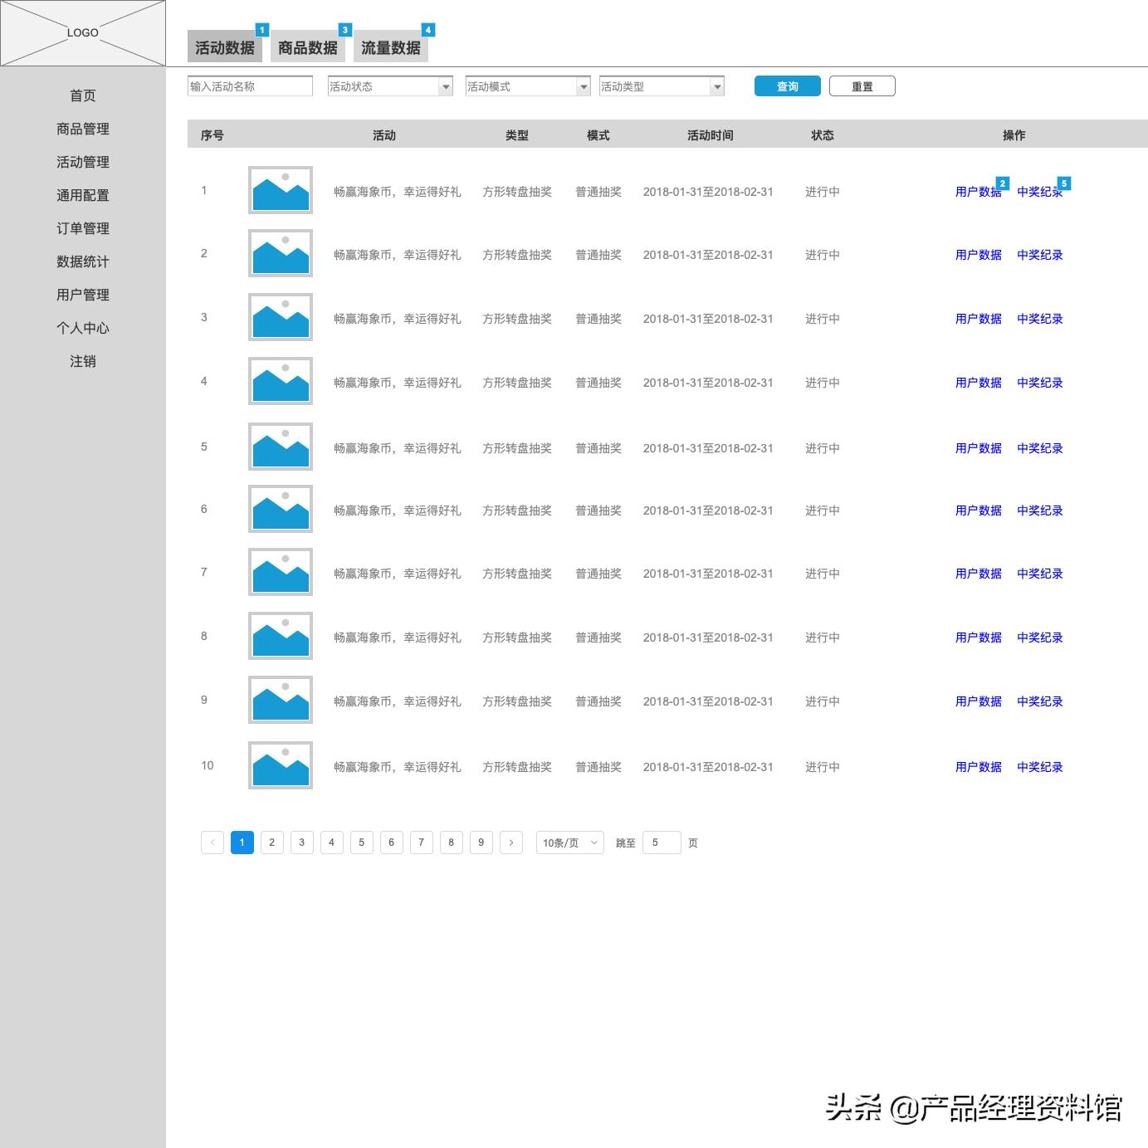This screenshot has width=1148, height=1148.
Task: Open the 活动状态 dropdown filter
Action: coord(388,85)
